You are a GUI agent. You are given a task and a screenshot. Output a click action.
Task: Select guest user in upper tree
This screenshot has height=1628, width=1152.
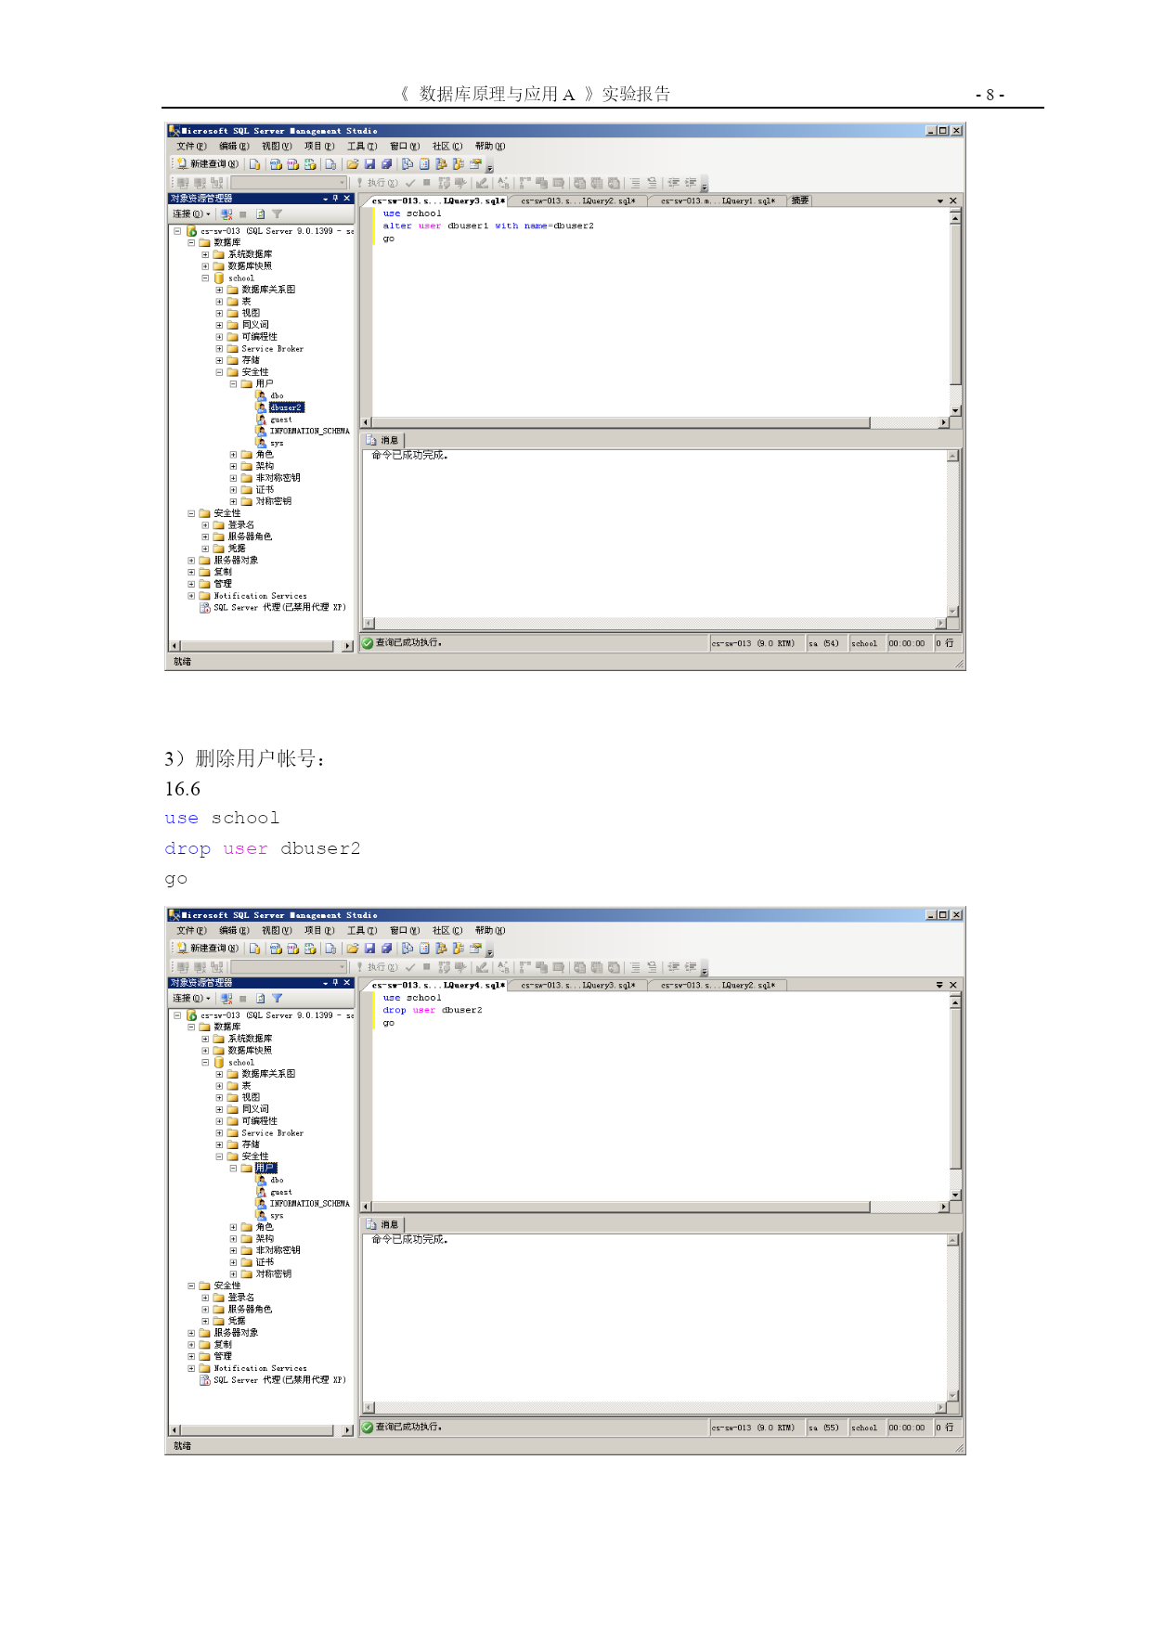point(280,420)
